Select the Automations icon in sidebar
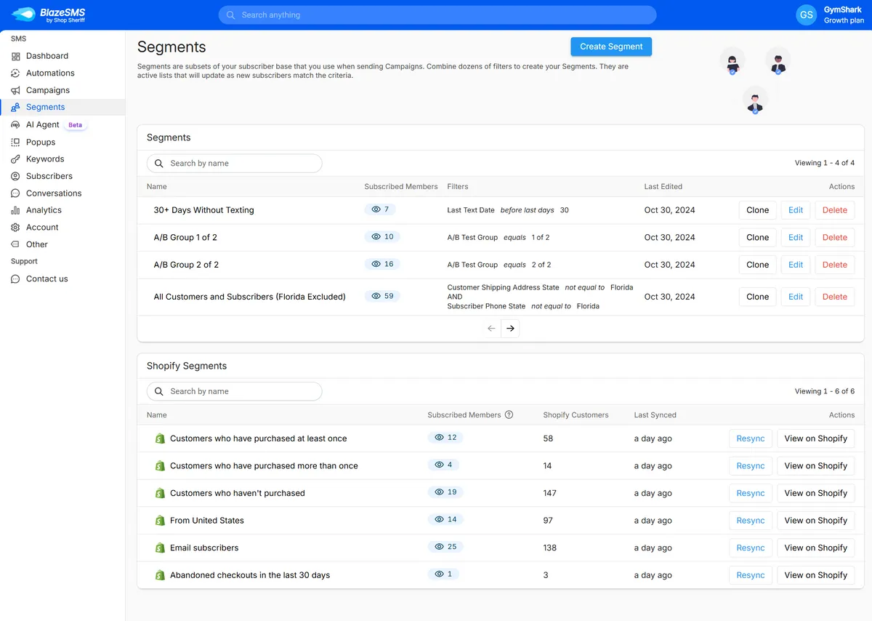Image resolution: width=872 pixels, height=621 pixels. coord(17,73)
